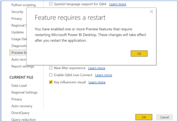Cancel the Options window
The height and width of the screenshot is (122, 178).
coord(164,117)
